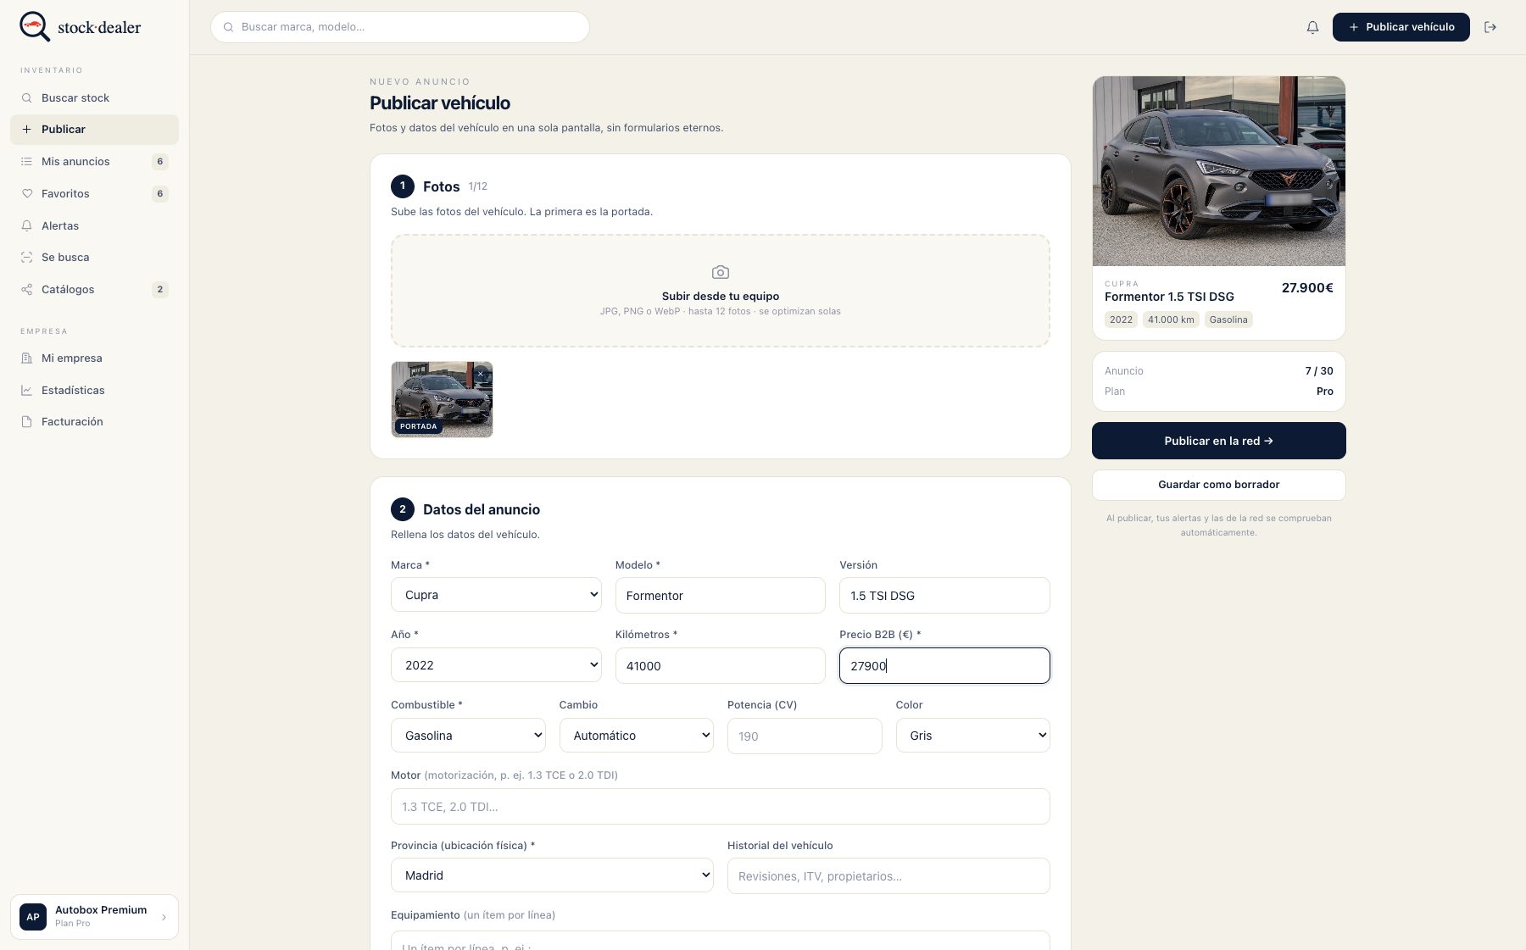Open the Cambio dropdown showing Automático
This screenshot has height=950, width=1526.
click(x=637, y=736)
